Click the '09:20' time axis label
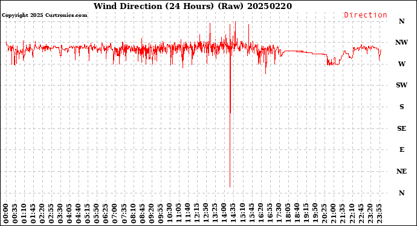 point(151,214)
